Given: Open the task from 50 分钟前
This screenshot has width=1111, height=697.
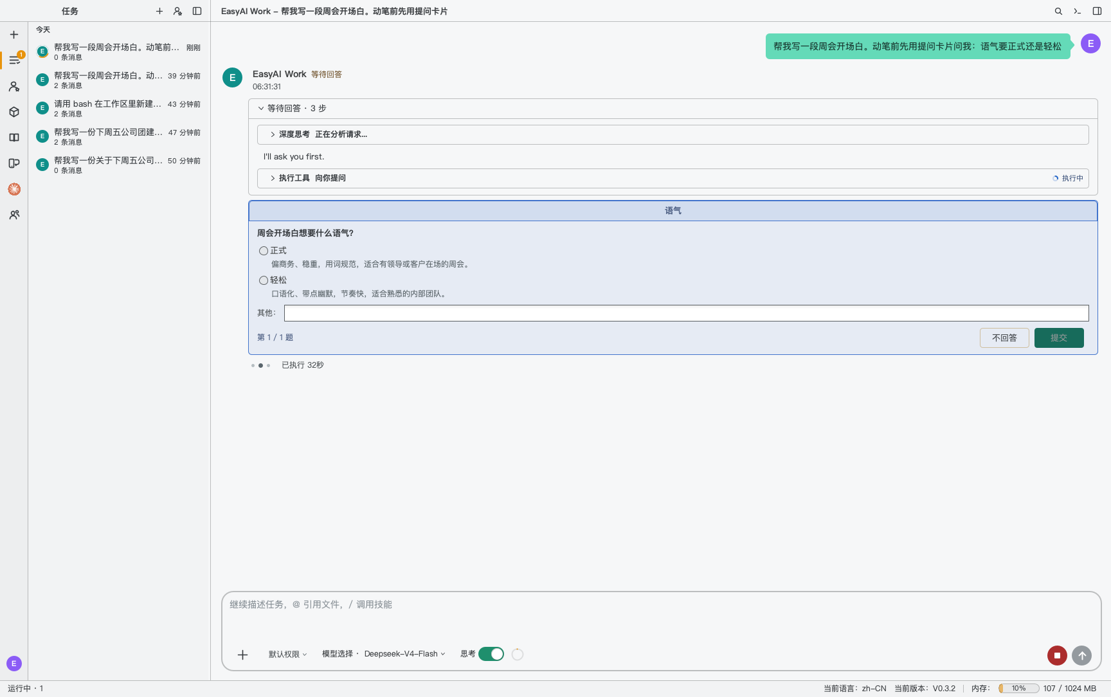Looking at the screenshot, I should click(x=119, y=165).
